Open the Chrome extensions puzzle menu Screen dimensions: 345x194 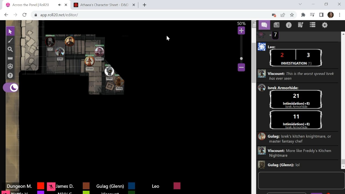point(303,15)
